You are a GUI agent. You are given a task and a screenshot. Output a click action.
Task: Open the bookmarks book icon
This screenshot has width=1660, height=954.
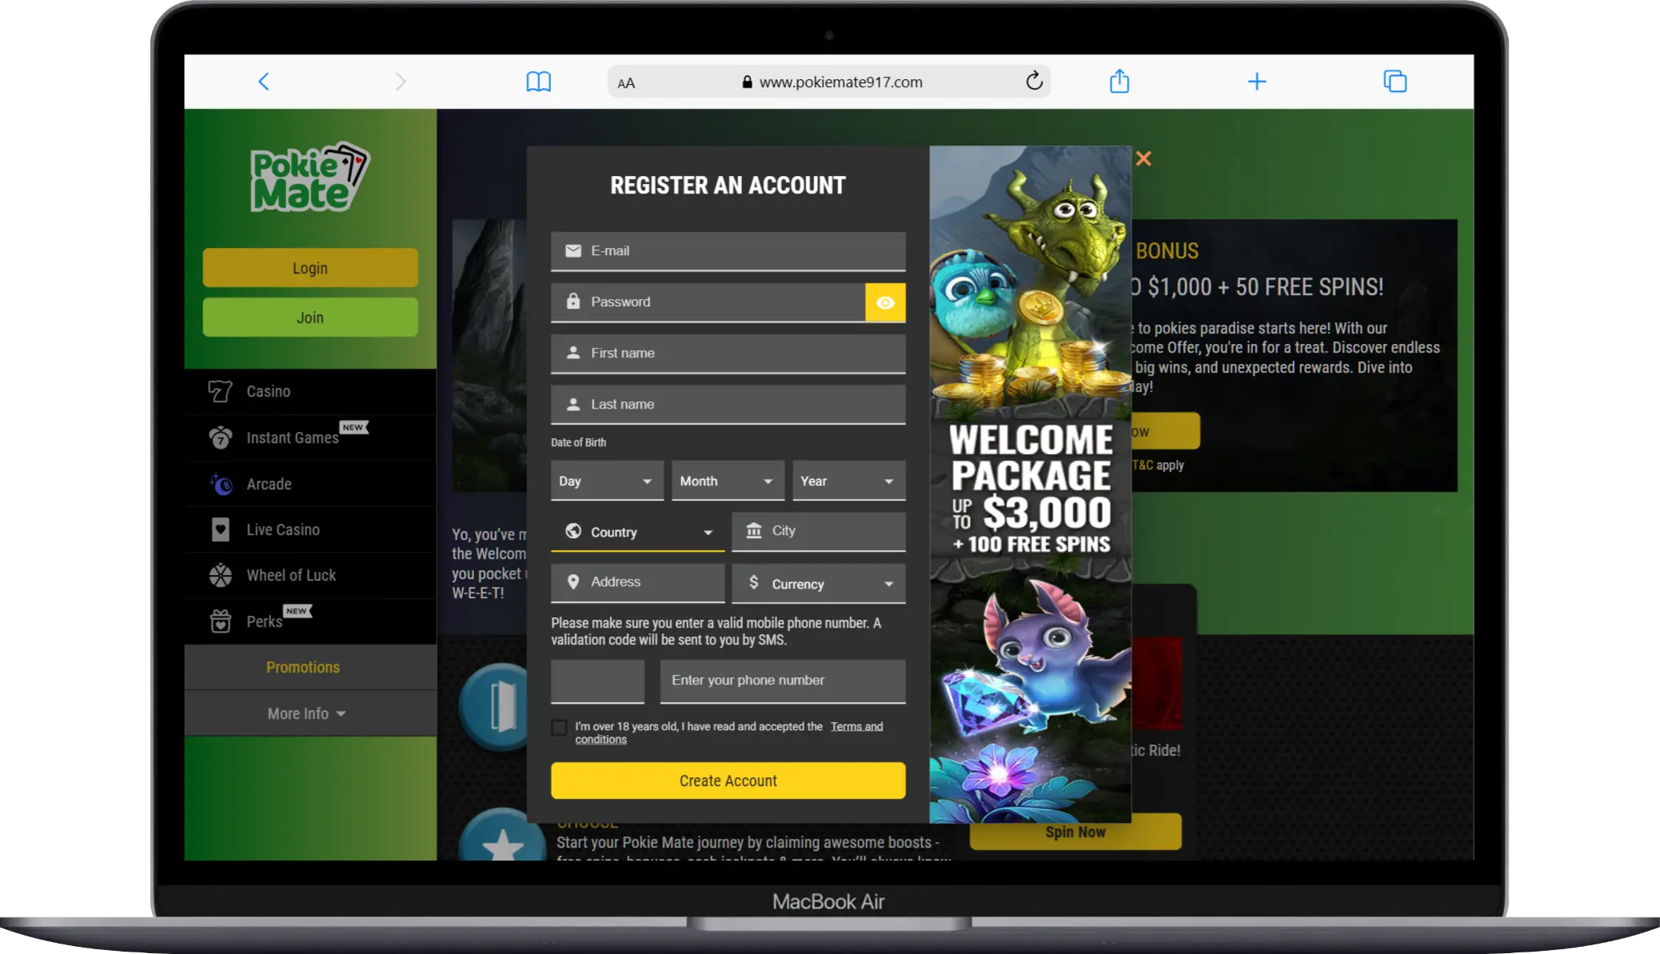coord(538,82)
